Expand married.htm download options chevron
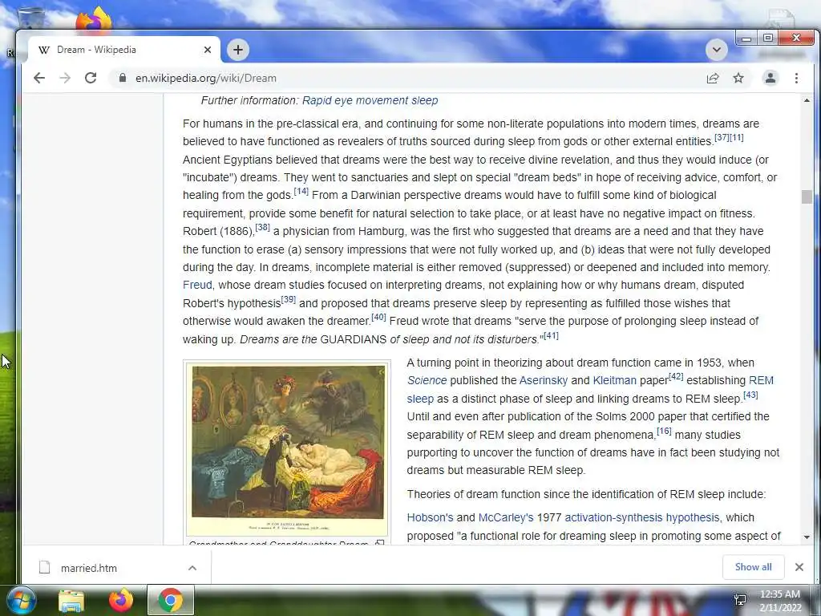This screenshot has height=616, width=821. (192, 568)
